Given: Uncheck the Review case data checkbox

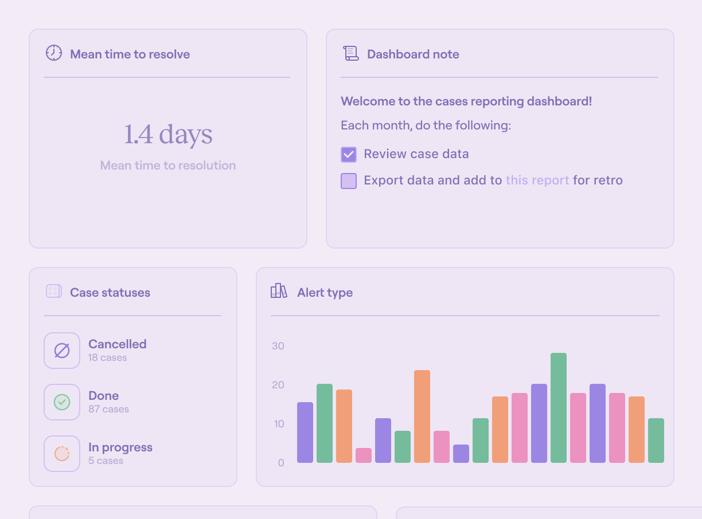Looking at the screenshot, I should click(349, 155).
